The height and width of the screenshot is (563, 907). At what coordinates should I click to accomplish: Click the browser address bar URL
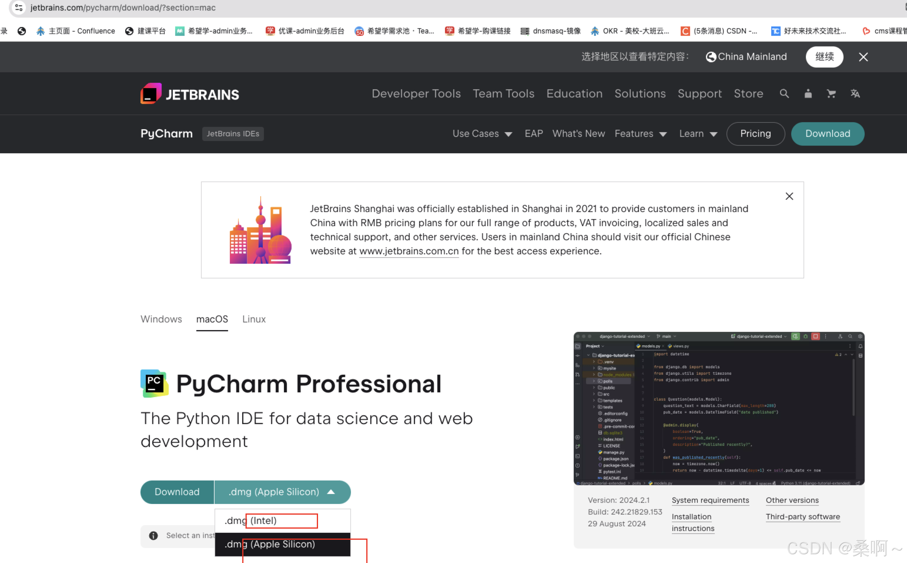pyautogui.click(x=123, y=7)
